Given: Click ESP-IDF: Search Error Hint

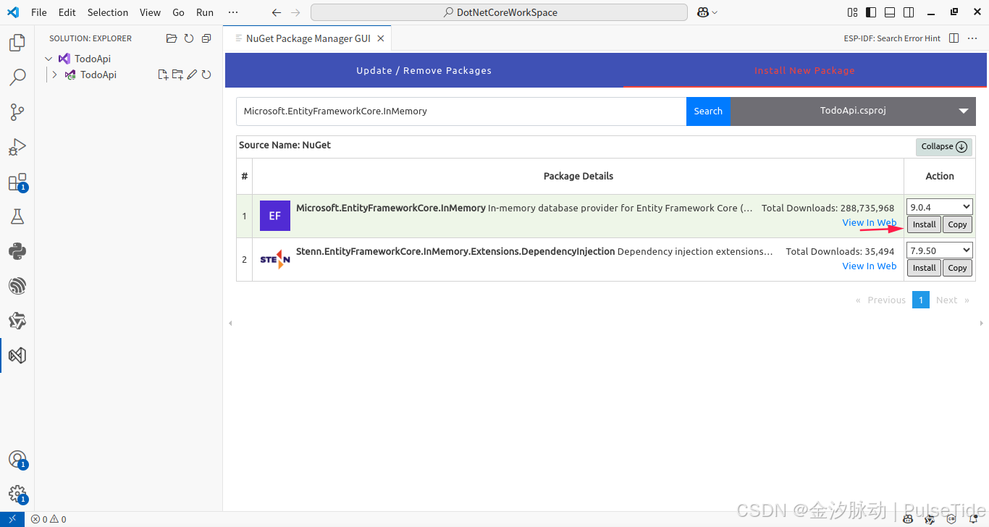Looking at the screenshot, I should click(x=892, y=38).
